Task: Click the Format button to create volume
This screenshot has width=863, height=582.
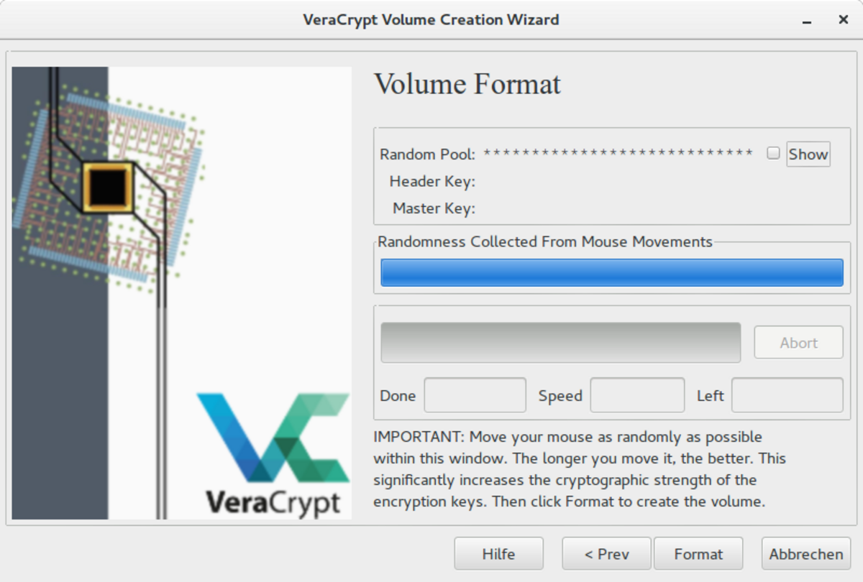Action: [x=698, y=554]
